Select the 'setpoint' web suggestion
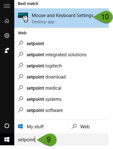The height and width of the screenshot is (149, 113). pos(61,44)
